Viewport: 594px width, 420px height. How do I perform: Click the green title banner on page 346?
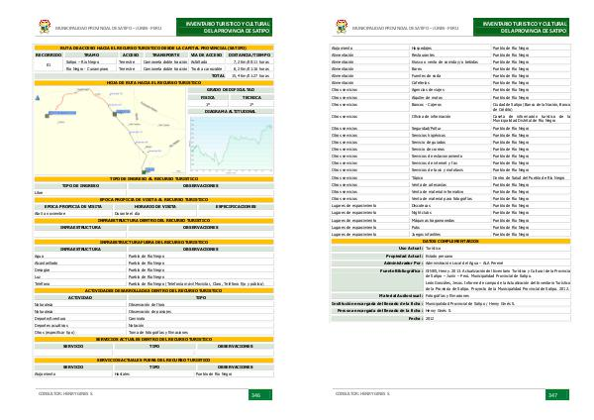(225, 27)
